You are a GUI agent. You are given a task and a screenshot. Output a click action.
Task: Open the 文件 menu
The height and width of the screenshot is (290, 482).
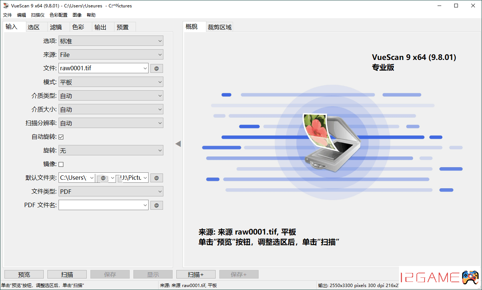pos(7,15)
